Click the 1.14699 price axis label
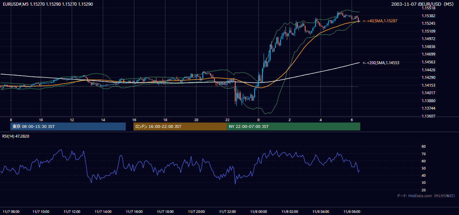This screenshot has height=215, width=459. (x=429, y=54)
